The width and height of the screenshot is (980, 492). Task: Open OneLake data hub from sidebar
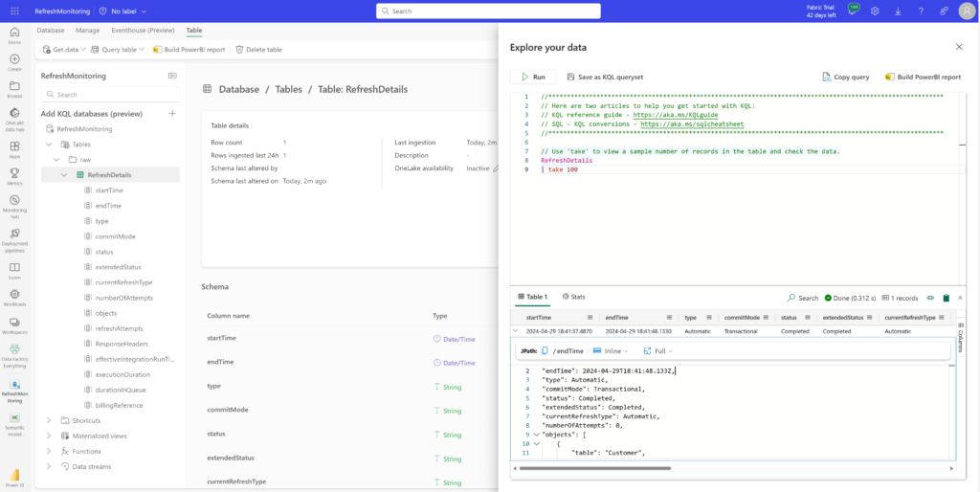(14, 117)
